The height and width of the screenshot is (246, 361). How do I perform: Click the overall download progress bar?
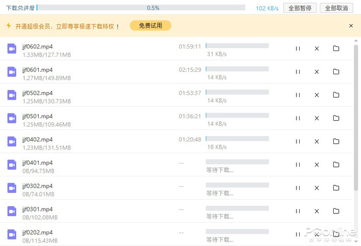point(141,8)
